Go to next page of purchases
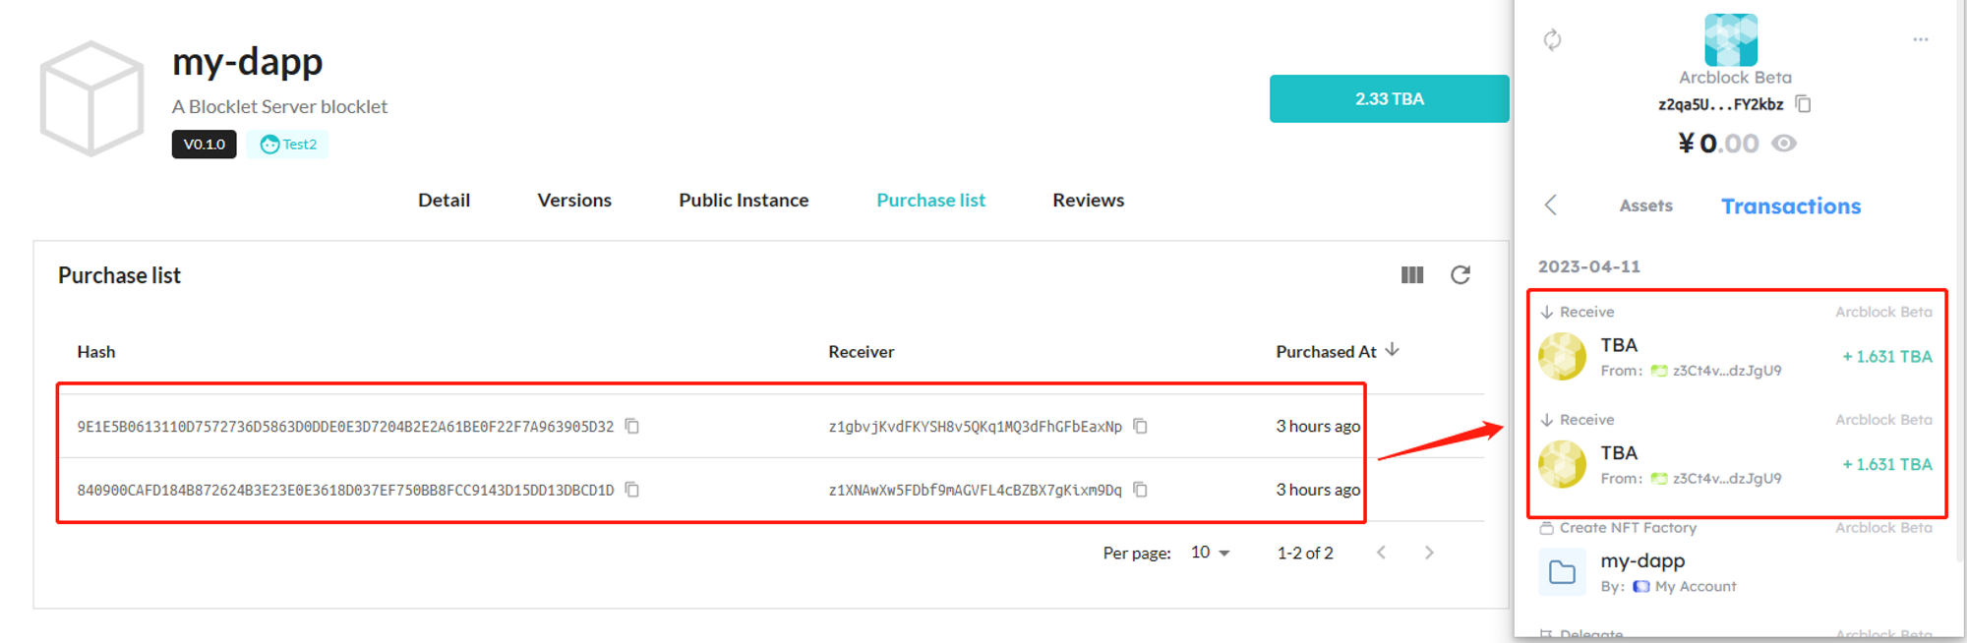The image size is (1967, 643). 1429,553
